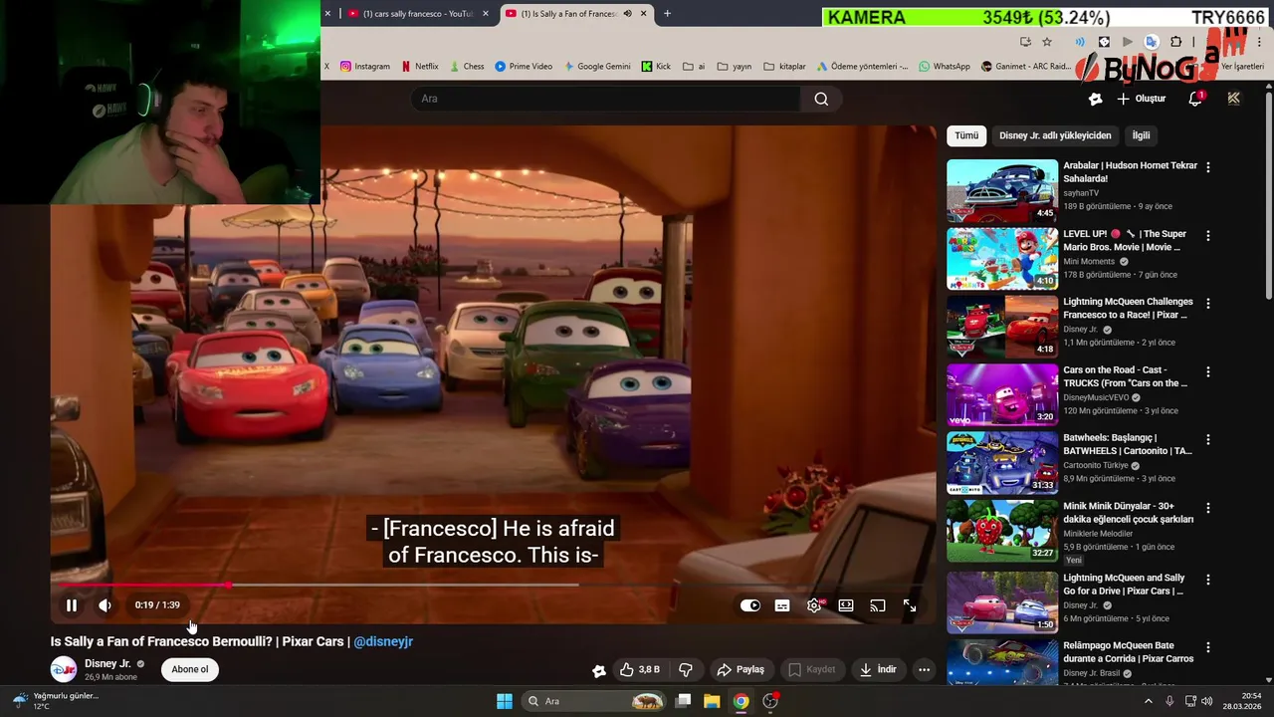Open the @disneyjr channel link in title
The width and height of the screenshot is (1274, 717).
383,641
